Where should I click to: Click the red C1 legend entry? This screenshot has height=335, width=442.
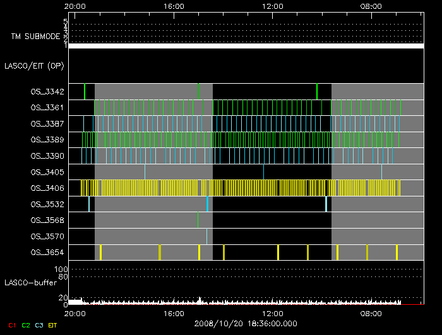click(11, 325)
